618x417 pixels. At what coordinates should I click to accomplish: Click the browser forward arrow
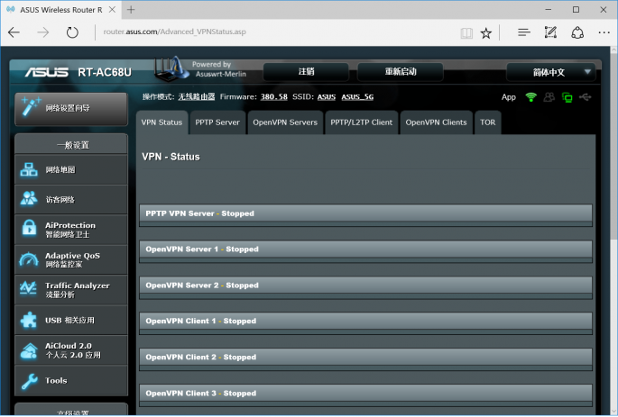coord(43,32)
